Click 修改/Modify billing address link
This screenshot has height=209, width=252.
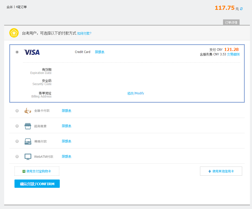(x=136, y=93)
